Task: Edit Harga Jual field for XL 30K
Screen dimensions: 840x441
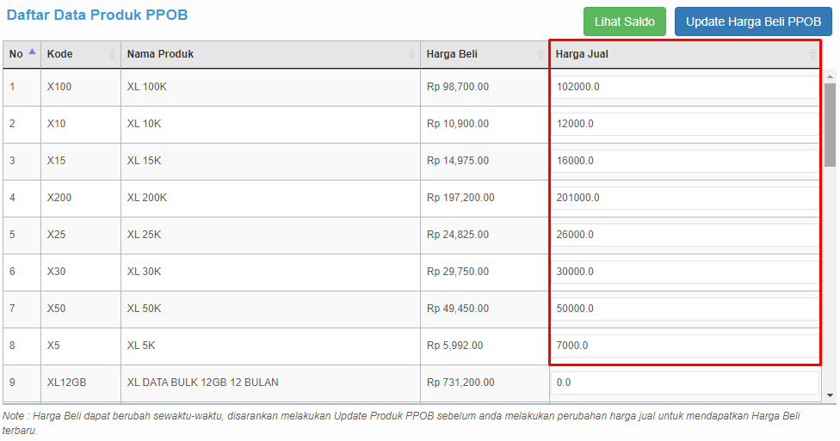Action: click(x=685, y=272)
